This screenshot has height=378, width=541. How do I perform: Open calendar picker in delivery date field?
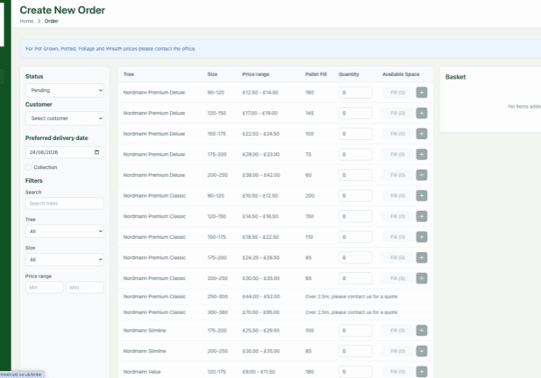96,152
